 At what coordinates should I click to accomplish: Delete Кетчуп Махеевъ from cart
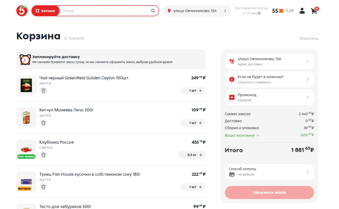pyautogui.click(x=43, y=123)
